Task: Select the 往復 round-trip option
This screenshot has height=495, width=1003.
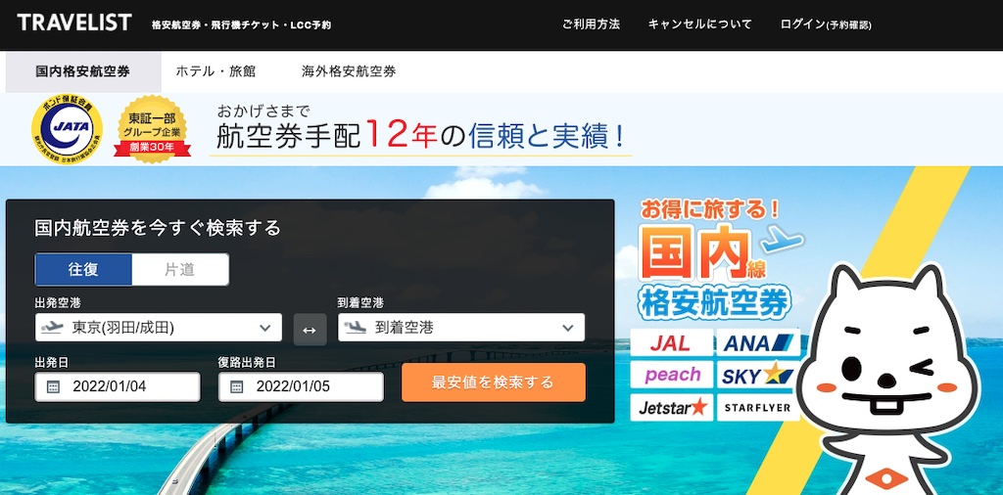Action: [x=84, y=270]
